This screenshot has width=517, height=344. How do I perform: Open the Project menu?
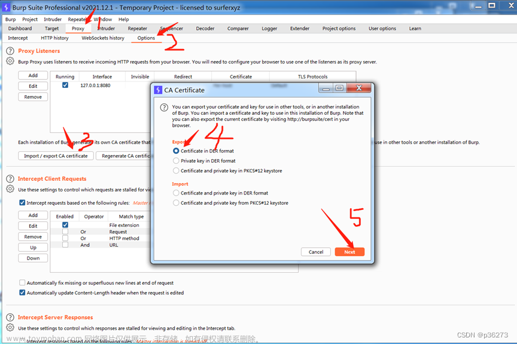point(30,19)
